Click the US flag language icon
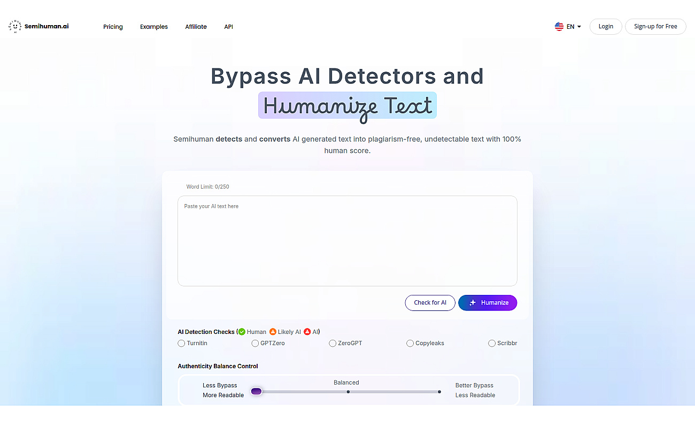The image size is (695, 421). click(x=559, y=26)
